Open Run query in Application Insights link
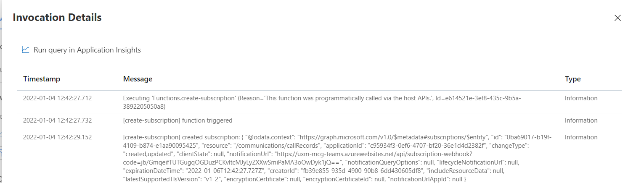 point(87,50)
